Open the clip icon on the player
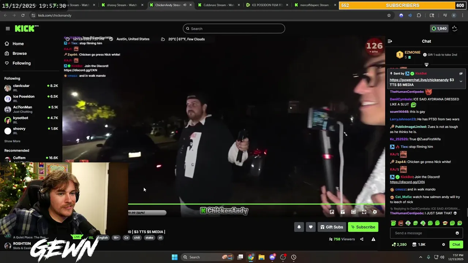The width and height of the screenshot is (468, 263). tap(343, 212)
